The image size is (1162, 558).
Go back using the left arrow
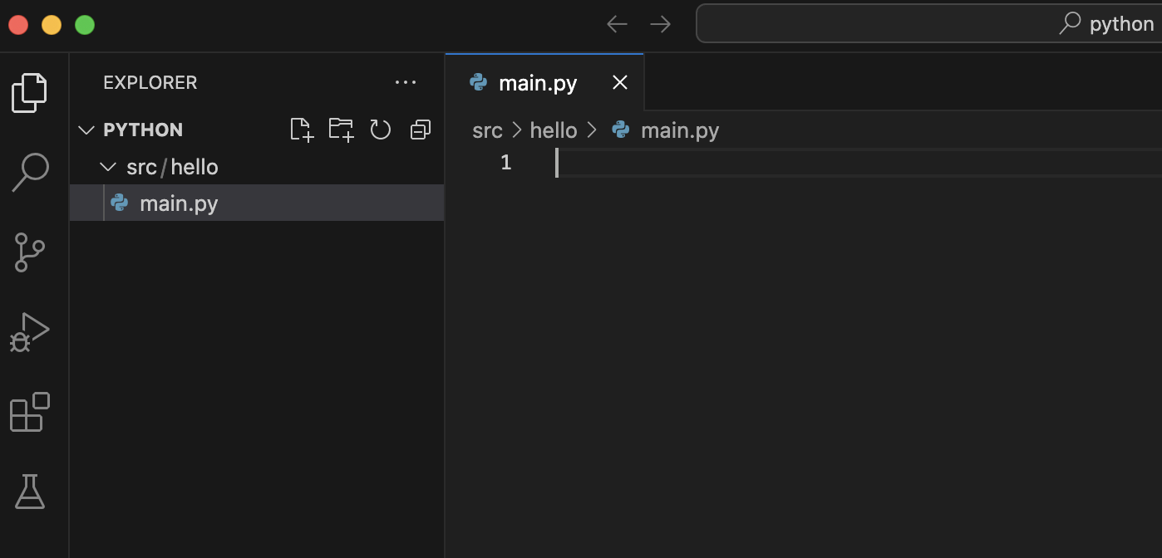[617, 24]
